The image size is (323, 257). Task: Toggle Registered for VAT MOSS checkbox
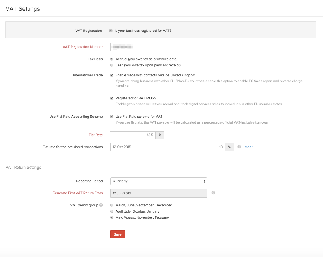tap(111, 98)
